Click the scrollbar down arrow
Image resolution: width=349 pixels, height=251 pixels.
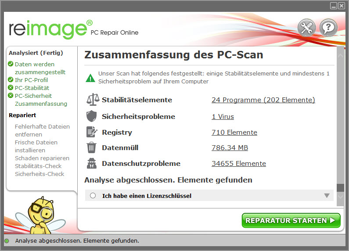tap(340, 197)
